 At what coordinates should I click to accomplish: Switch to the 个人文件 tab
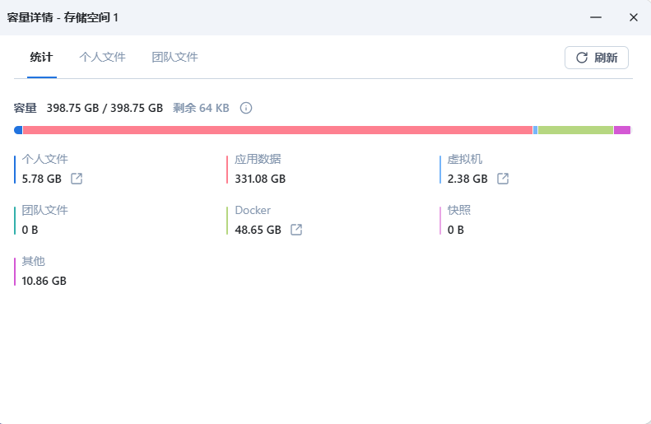(102, 58)
